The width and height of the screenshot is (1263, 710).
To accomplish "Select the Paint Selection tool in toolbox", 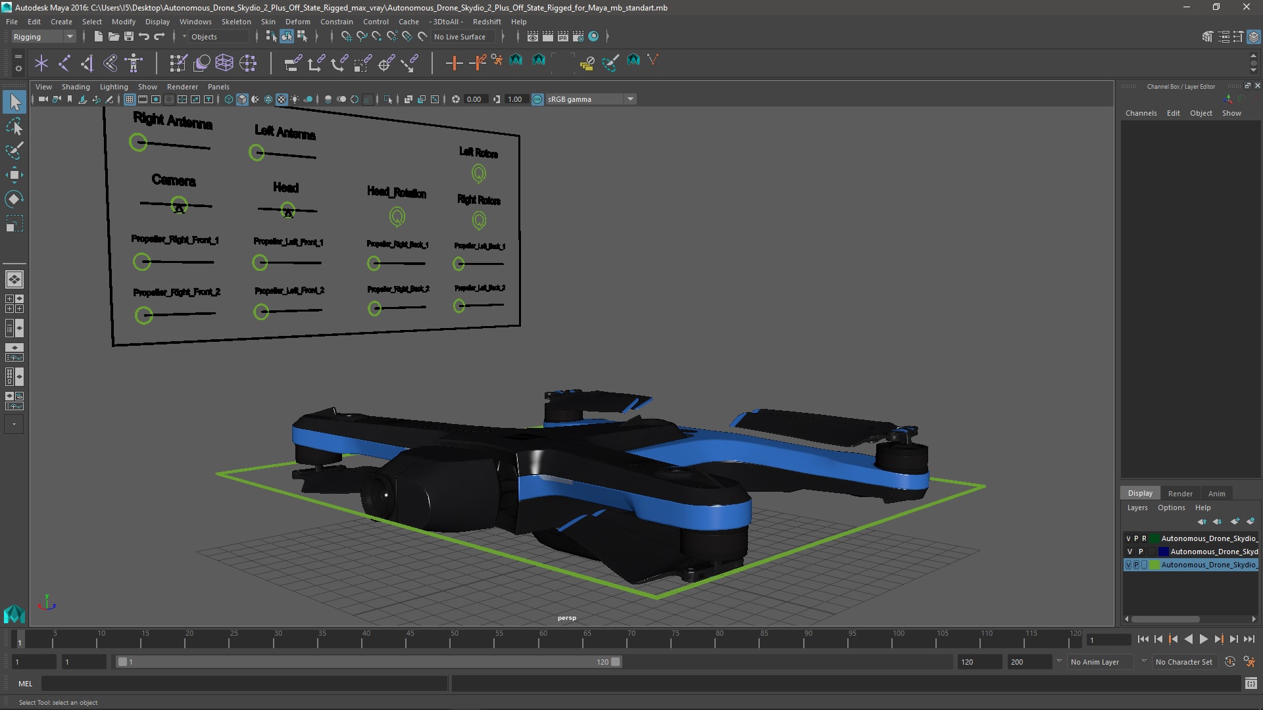I will (14, 151).
